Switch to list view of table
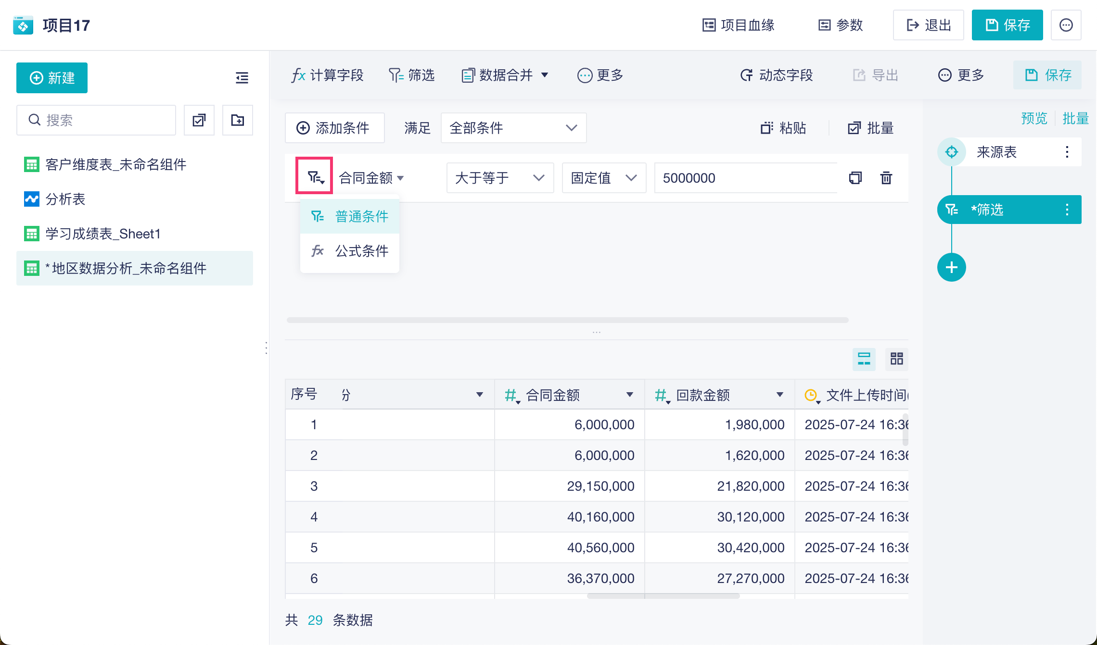Viewport: 1097px width, 645px height. [x=864, y=359]
